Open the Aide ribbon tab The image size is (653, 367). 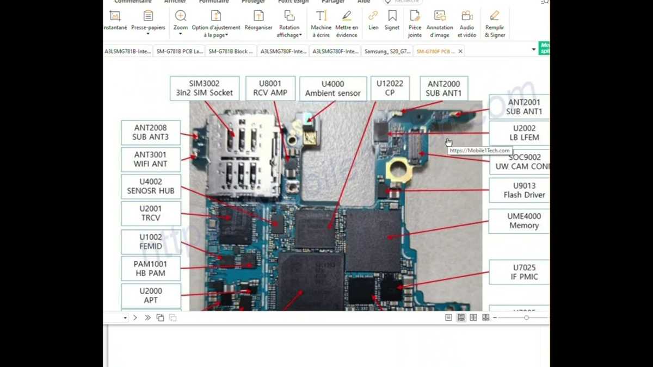click(x=364, y=2)
